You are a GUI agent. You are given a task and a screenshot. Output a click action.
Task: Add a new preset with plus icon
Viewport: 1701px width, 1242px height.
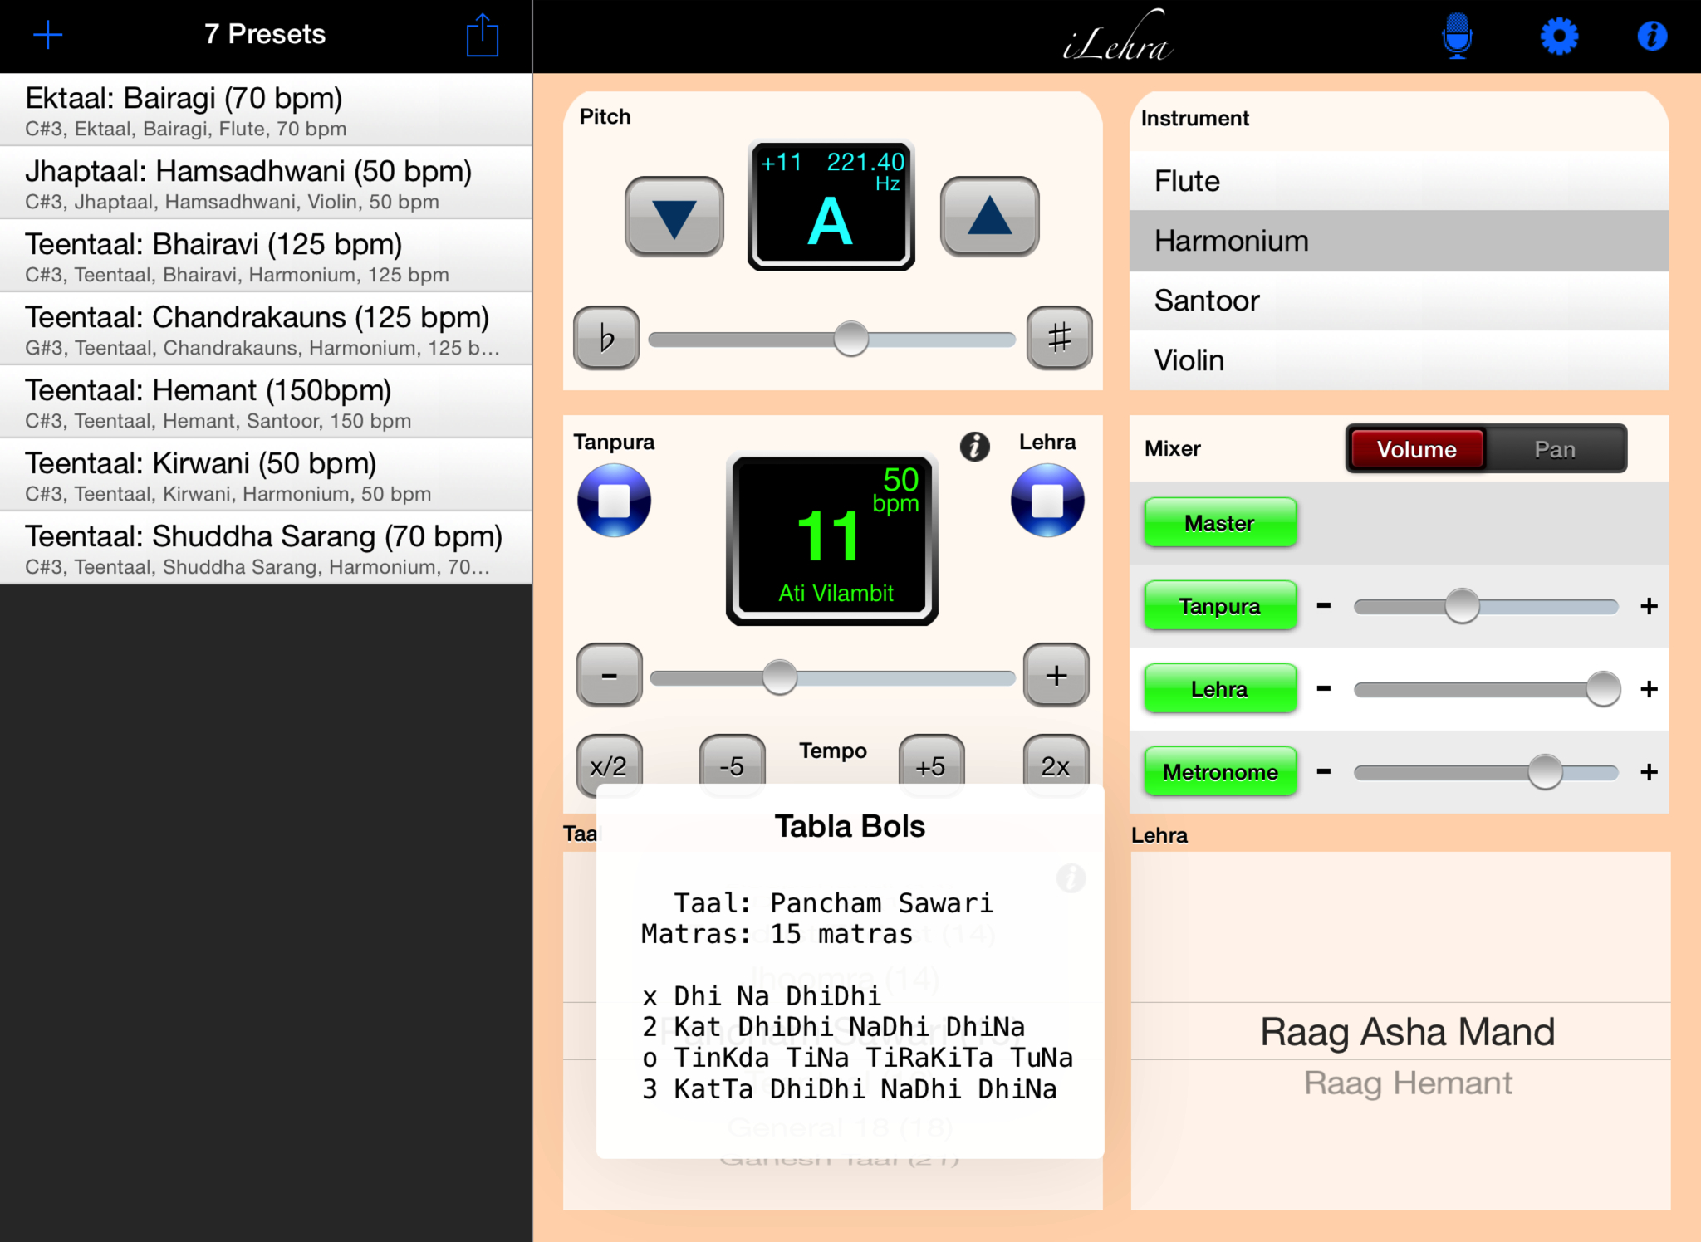tap(48, 35)
